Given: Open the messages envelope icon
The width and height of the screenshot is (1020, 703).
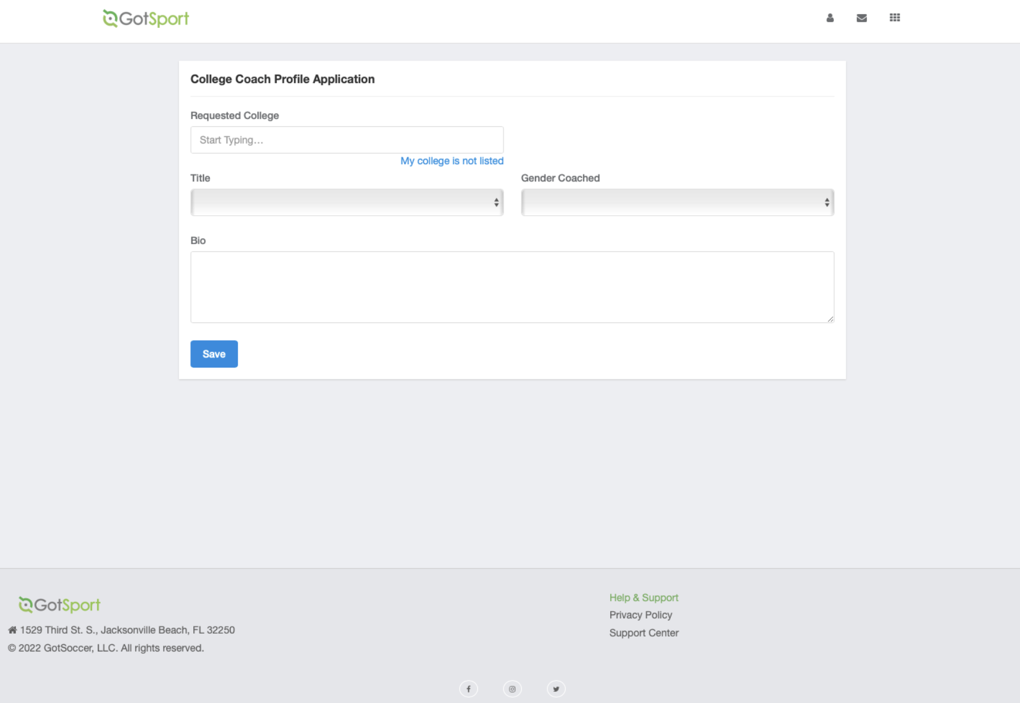Looking at the screenshot, I should click(862, 18).
